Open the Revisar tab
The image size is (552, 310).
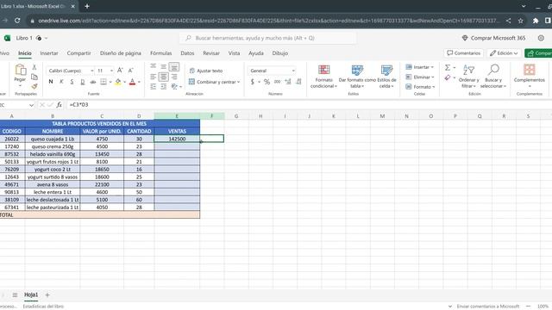tap(211, 53)
